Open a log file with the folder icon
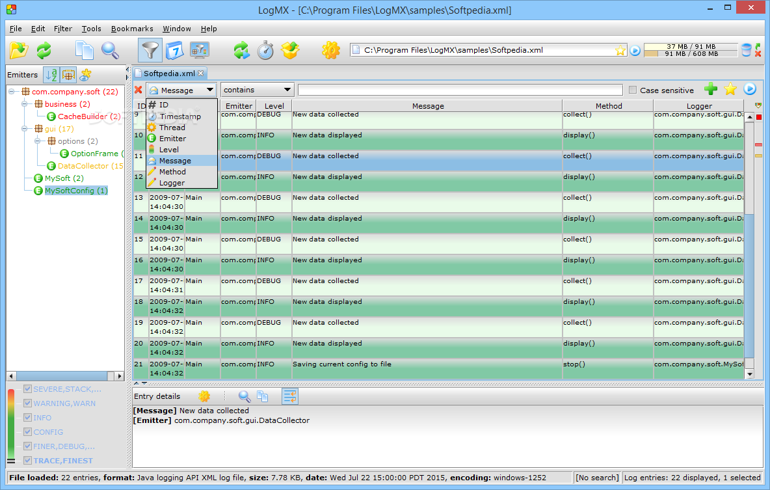 tap(19, 50)
